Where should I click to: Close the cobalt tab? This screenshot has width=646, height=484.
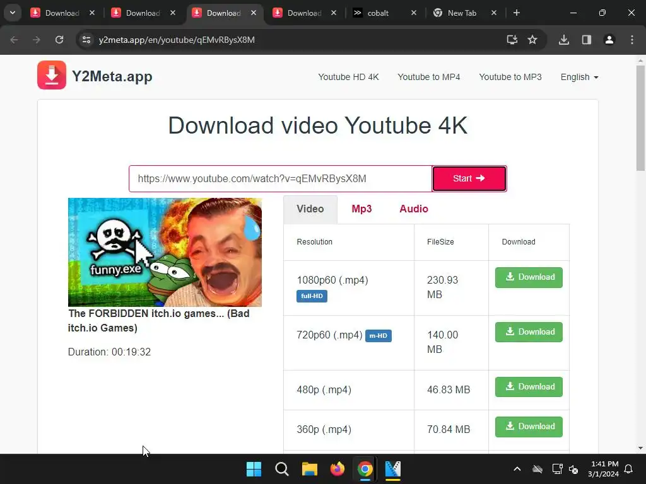[x=414, y=13]
